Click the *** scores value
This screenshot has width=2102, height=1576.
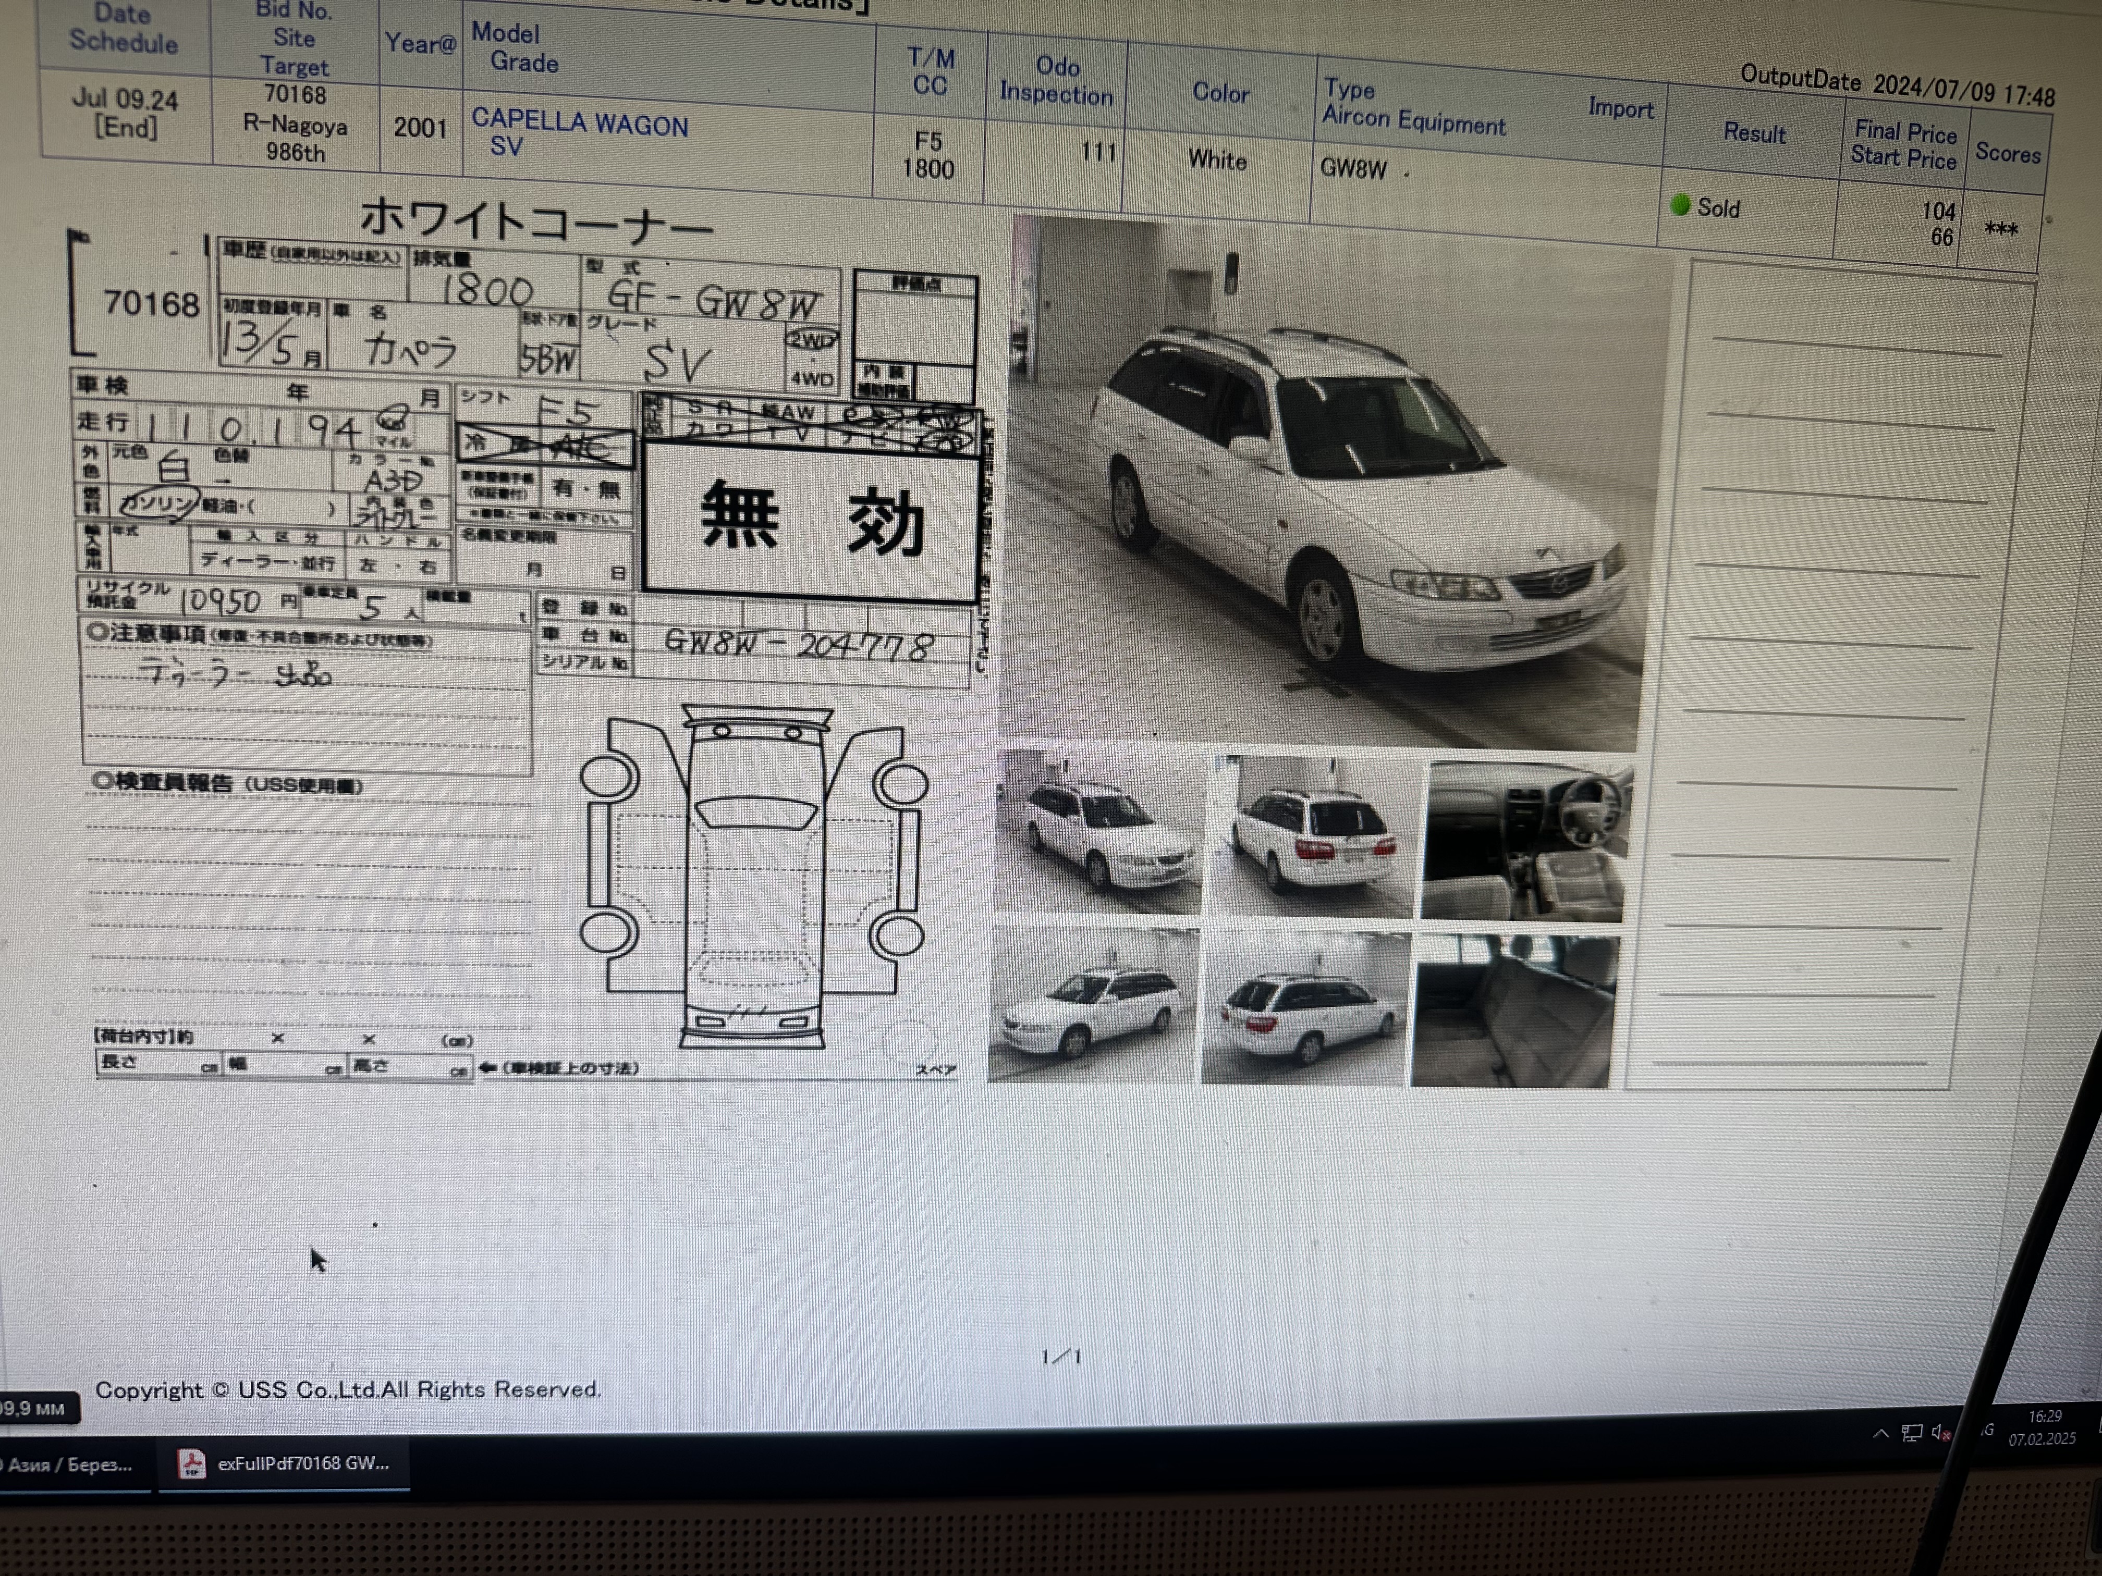pyautogui.click(x=2000, y=229)
